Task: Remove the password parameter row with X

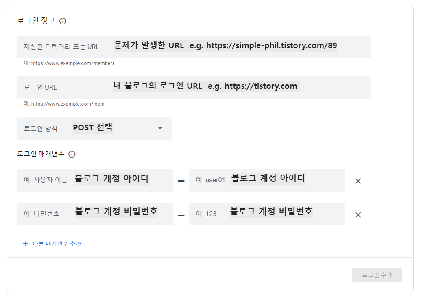Action: pos(358,214)
